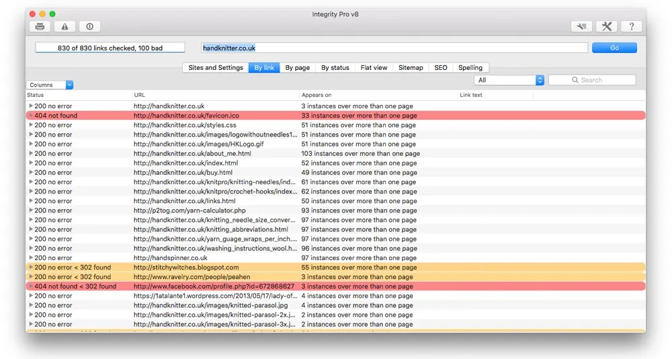Click the links checked progress indicator
The image size is (672, 359).
[x=110, y=48]
